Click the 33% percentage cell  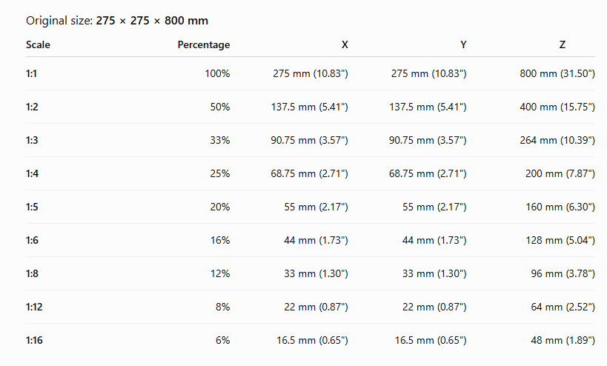pos(220,140)
